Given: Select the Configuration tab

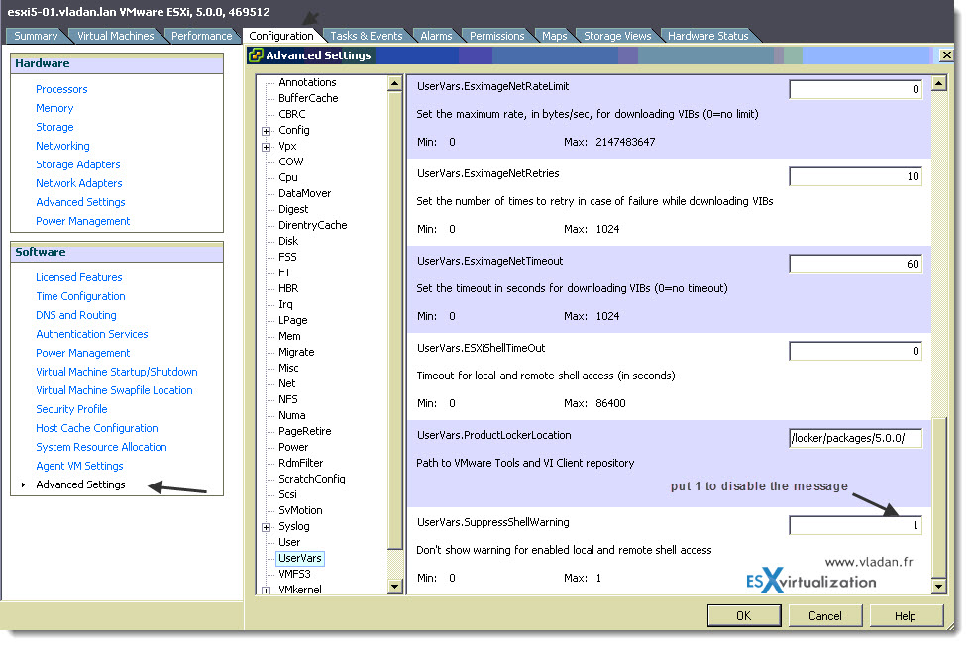Looking at the screenshot, I should click(281, 36).
